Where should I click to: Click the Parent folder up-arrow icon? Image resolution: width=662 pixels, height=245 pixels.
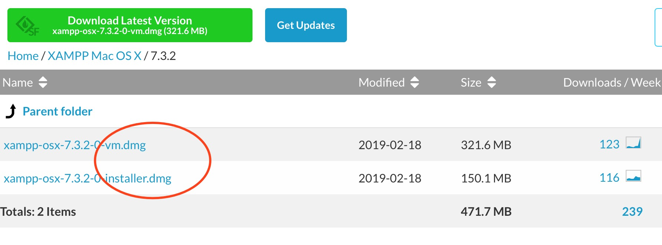[11, 111]
